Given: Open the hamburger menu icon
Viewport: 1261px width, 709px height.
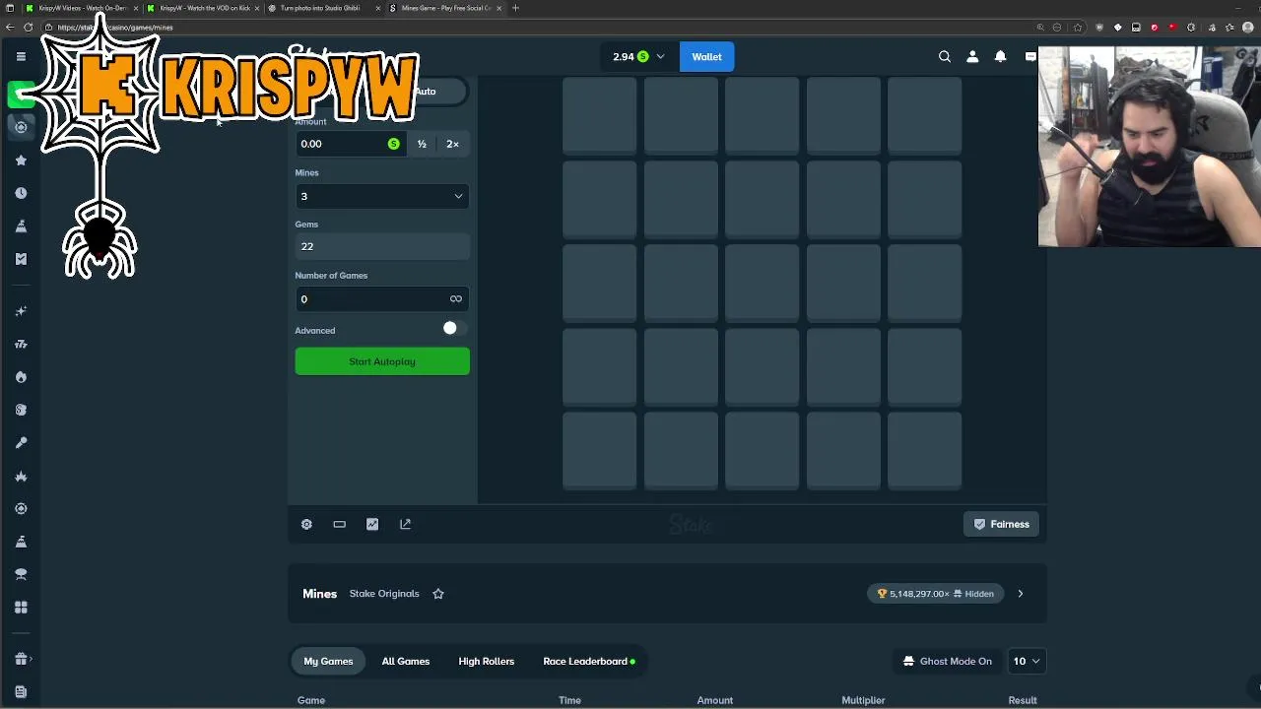Looking at the screenshot, I should 21,56.
